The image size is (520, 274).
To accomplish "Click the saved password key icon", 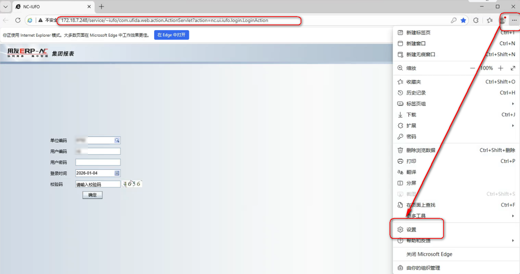I will (x=454, y=20).
